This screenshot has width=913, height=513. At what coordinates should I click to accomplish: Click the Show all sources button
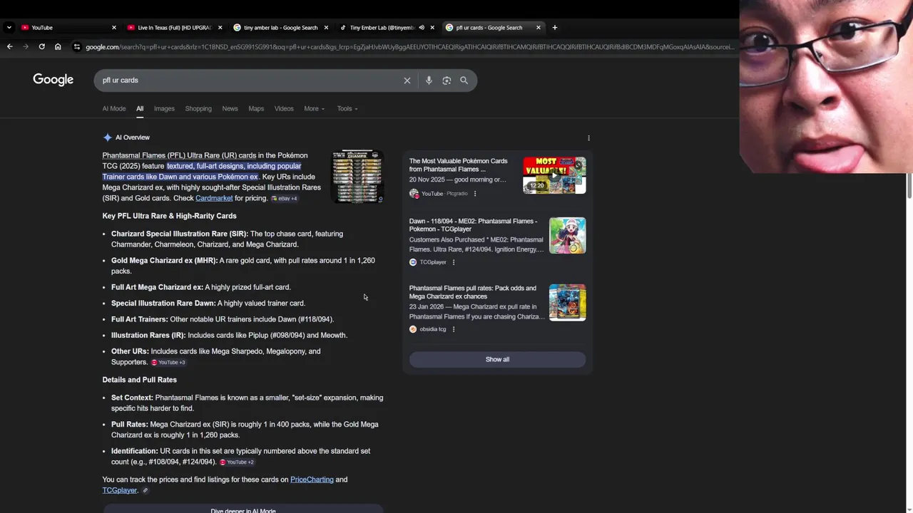coord(497,360)
